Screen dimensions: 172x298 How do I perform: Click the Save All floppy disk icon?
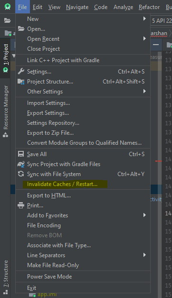(x=21, y=154)
